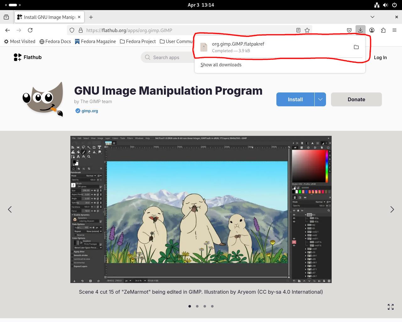Open the Firefox View icon
Screen dimensions: 402x322
[6, 17]
